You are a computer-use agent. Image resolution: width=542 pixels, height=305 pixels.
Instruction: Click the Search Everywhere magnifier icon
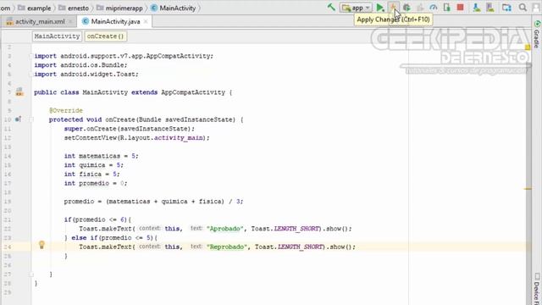523,8
